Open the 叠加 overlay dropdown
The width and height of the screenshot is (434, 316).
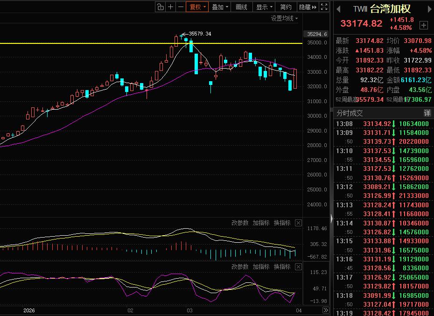tap(220, 7)
